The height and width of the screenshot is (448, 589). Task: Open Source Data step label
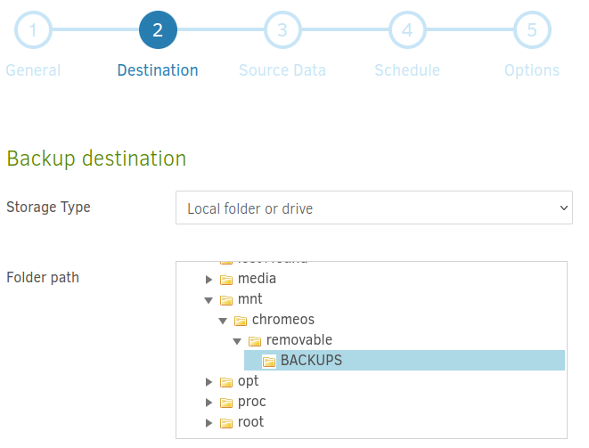(282, 70)
